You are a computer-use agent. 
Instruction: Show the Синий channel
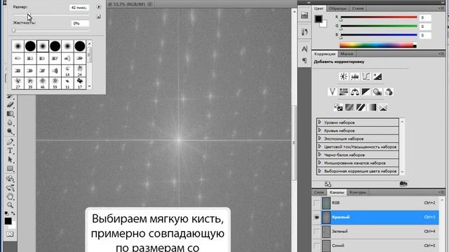pos(316,246)
